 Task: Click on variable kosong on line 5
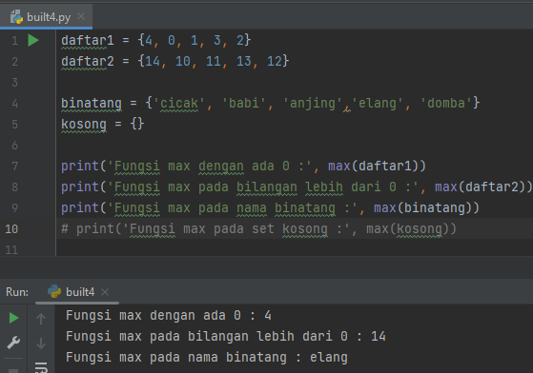click(84, 124)
